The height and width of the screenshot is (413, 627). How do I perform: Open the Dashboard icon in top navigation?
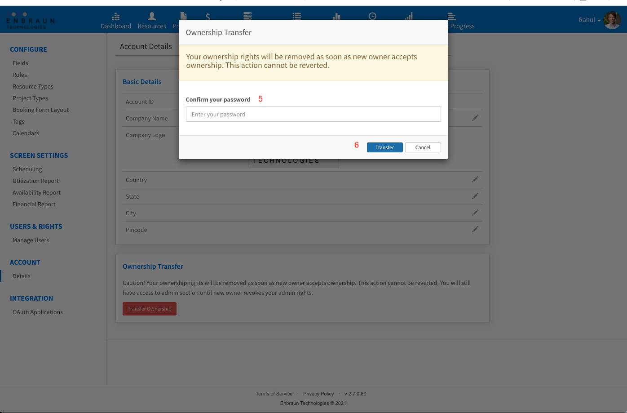tap(116, 17)
